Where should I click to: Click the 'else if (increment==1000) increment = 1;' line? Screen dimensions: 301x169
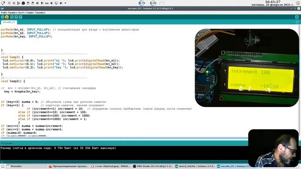coord(52,119)
